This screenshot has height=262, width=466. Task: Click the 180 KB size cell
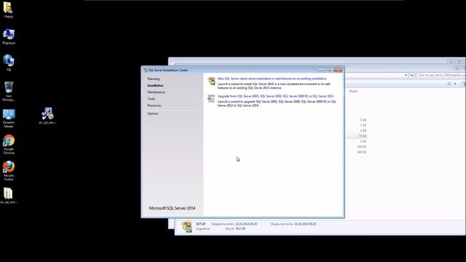coord(362,152)
